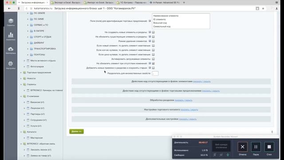Viewport: 284px width, 160px height.
Task: Check Добавлять новые привязки к разделам
Action: (x=153, y=68)
